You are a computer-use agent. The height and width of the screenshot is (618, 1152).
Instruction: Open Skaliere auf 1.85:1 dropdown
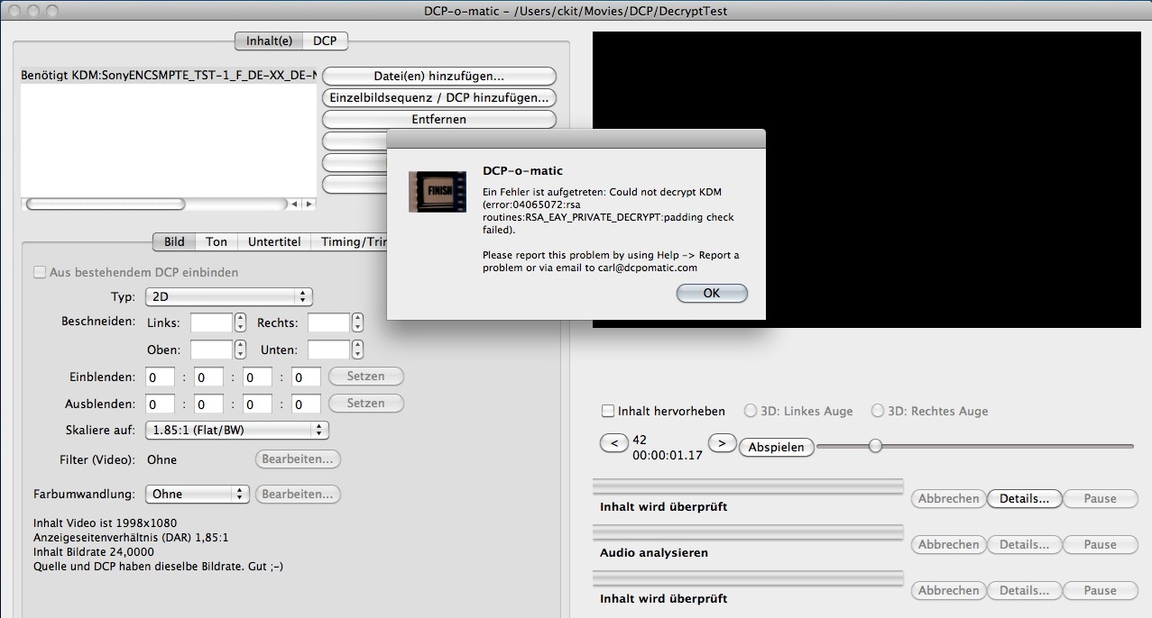pos(236,431)
